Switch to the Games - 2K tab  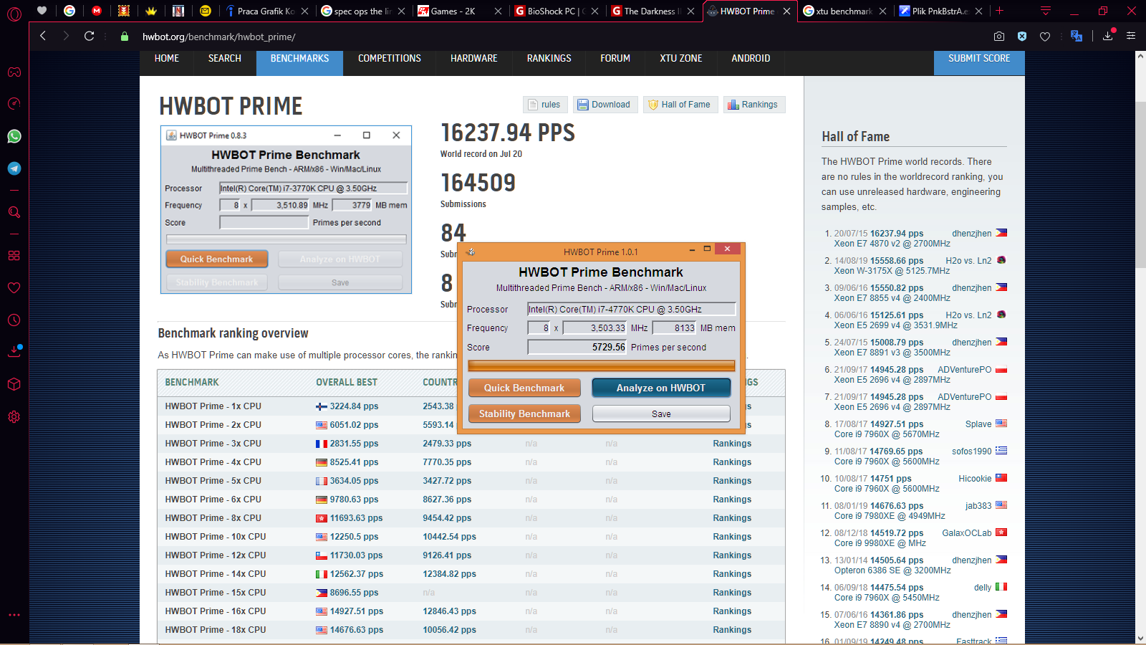tap(458, 11)
